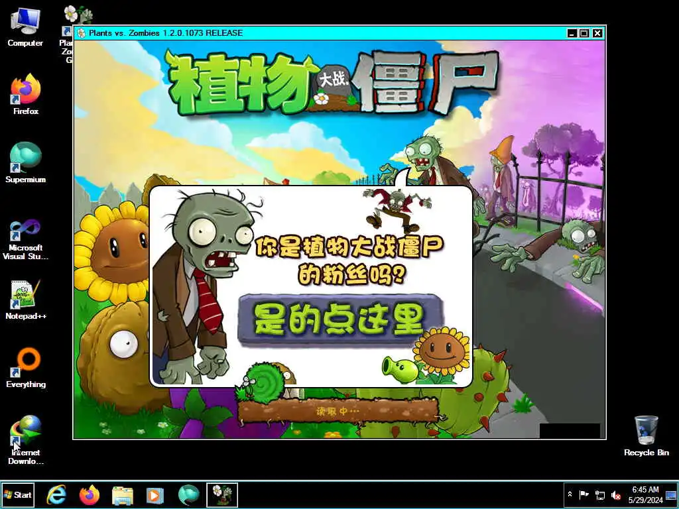Click the Action Center flag icon
Screen dimensions: 679x509
584,494
